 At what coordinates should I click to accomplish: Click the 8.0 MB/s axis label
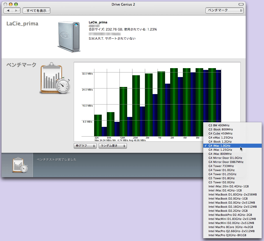point(87,122)
